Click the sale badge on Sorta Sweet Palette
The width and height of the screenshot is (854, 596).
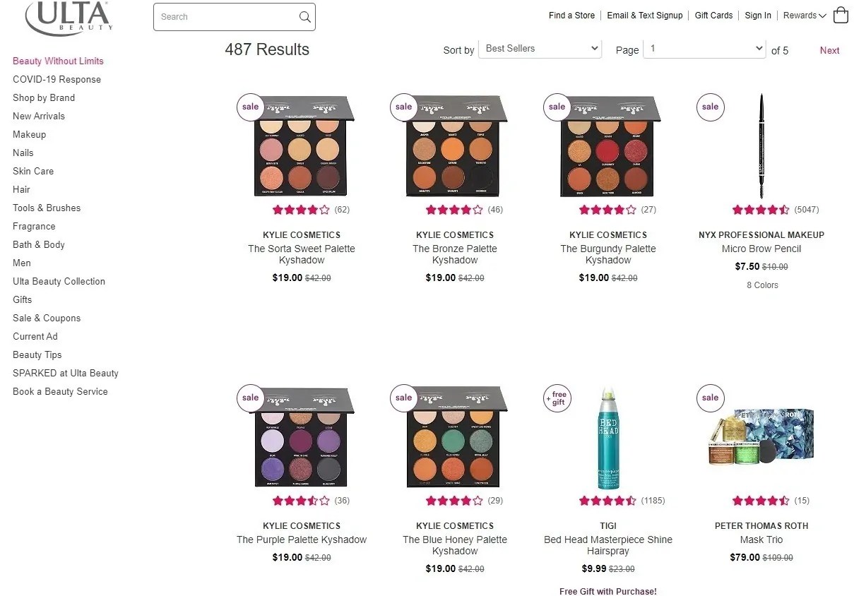pos(250,107)
